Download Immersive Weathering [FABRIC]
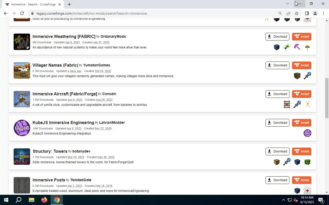 pyautogui.click(x=277, y=37)
